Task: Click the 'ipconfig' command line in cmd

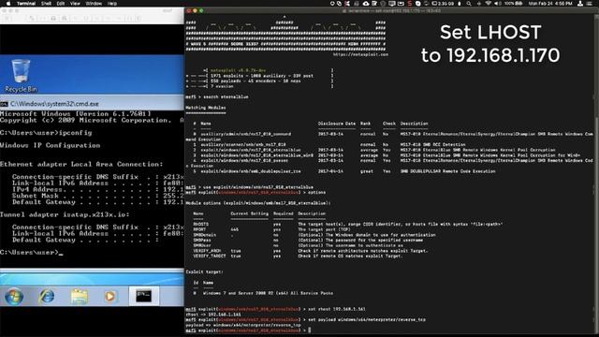Action: (x=46, y=133)
